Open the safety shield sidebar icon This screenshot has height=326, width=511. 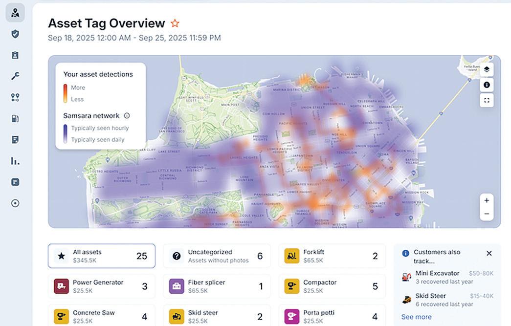pyautogui.click(x=15, y=34)
